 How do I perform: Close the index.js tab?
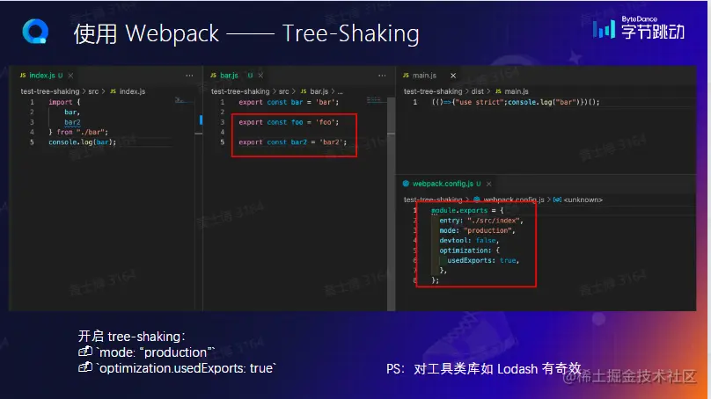click(x=70, y=76)
